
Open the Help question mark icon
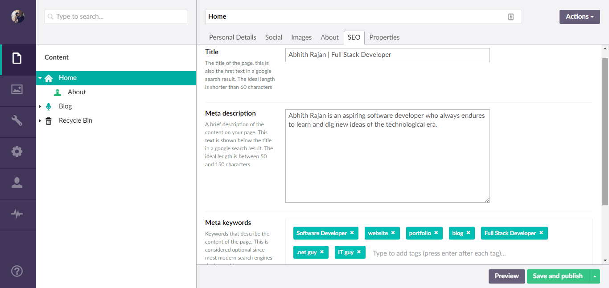point(17,271)
